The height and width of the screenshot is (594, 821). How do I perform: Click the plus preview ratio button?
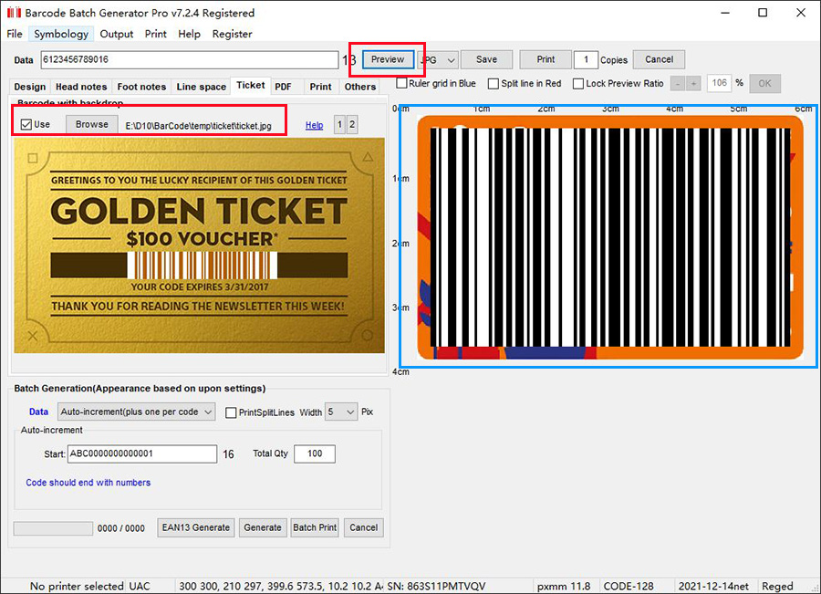click(693, 83)
